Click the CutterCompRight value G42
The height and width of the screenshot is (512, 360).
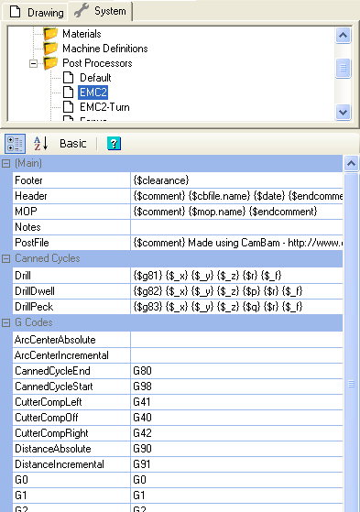(x=236, y=433)
